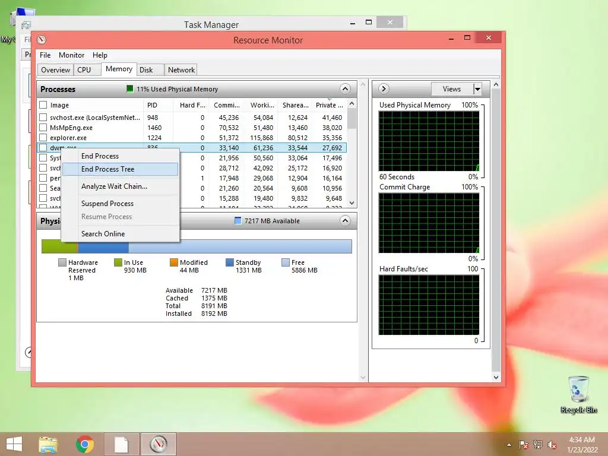Viewport: 608px width, 456px height.
Task: Check the svchost.exe (LocalSystemNet...) checkbox
Action: tap(43, 117)
